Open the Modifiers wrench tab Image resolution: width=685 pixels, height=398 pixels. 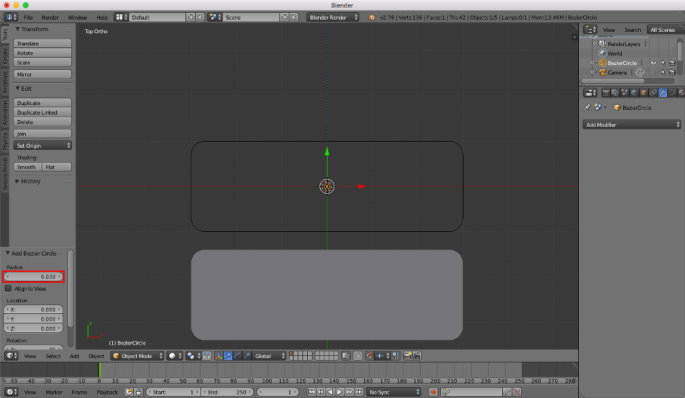[663, 92]
